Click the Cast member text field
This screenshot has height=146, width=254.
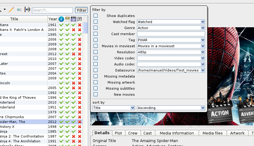pos(171,34)
